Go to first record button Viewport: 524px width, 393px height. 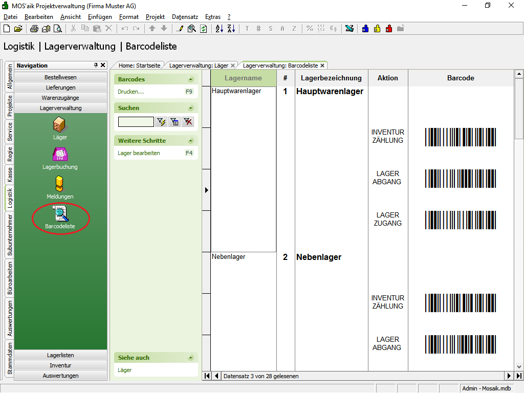coord(207,376)
